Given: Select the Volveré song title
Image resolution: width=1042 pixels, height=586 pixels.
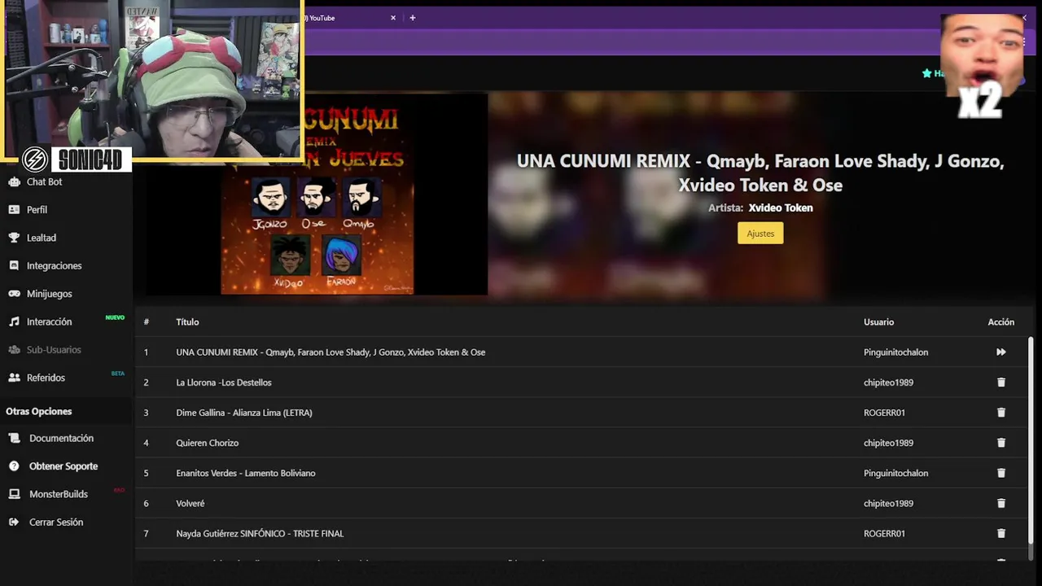Looking at the screenshot, I should click(190, 503).
